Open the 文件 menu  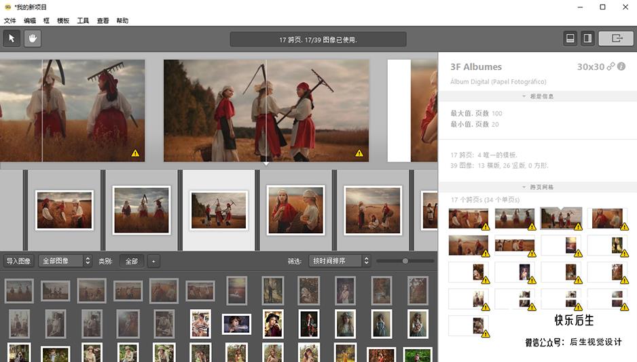[10, 20]
